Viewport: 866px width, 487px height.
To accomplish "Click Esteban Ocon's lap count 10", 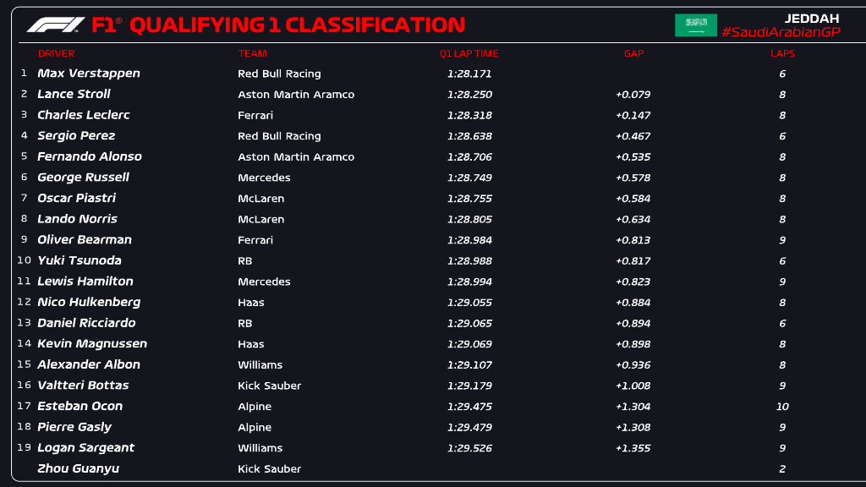I will tap(782, 406).
